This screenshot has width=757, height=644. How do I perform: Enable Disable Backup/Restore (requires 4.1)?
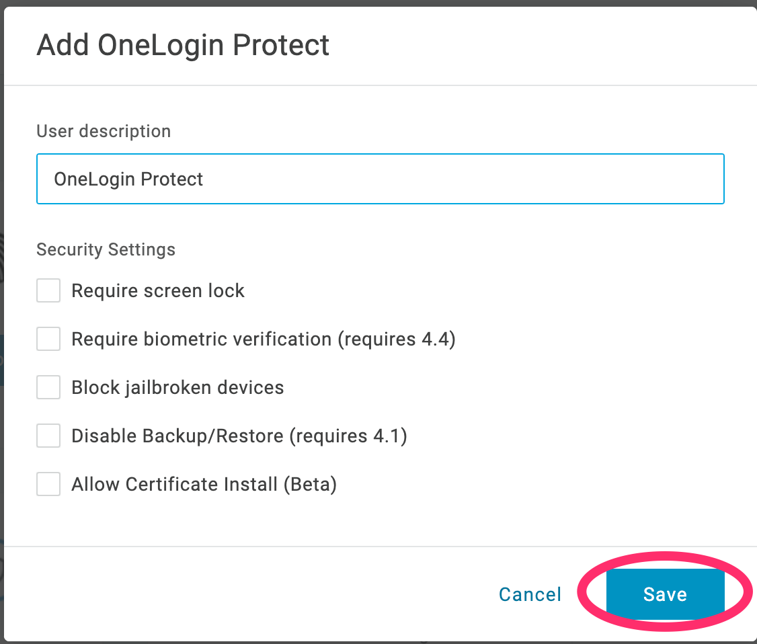click(48, 436)
